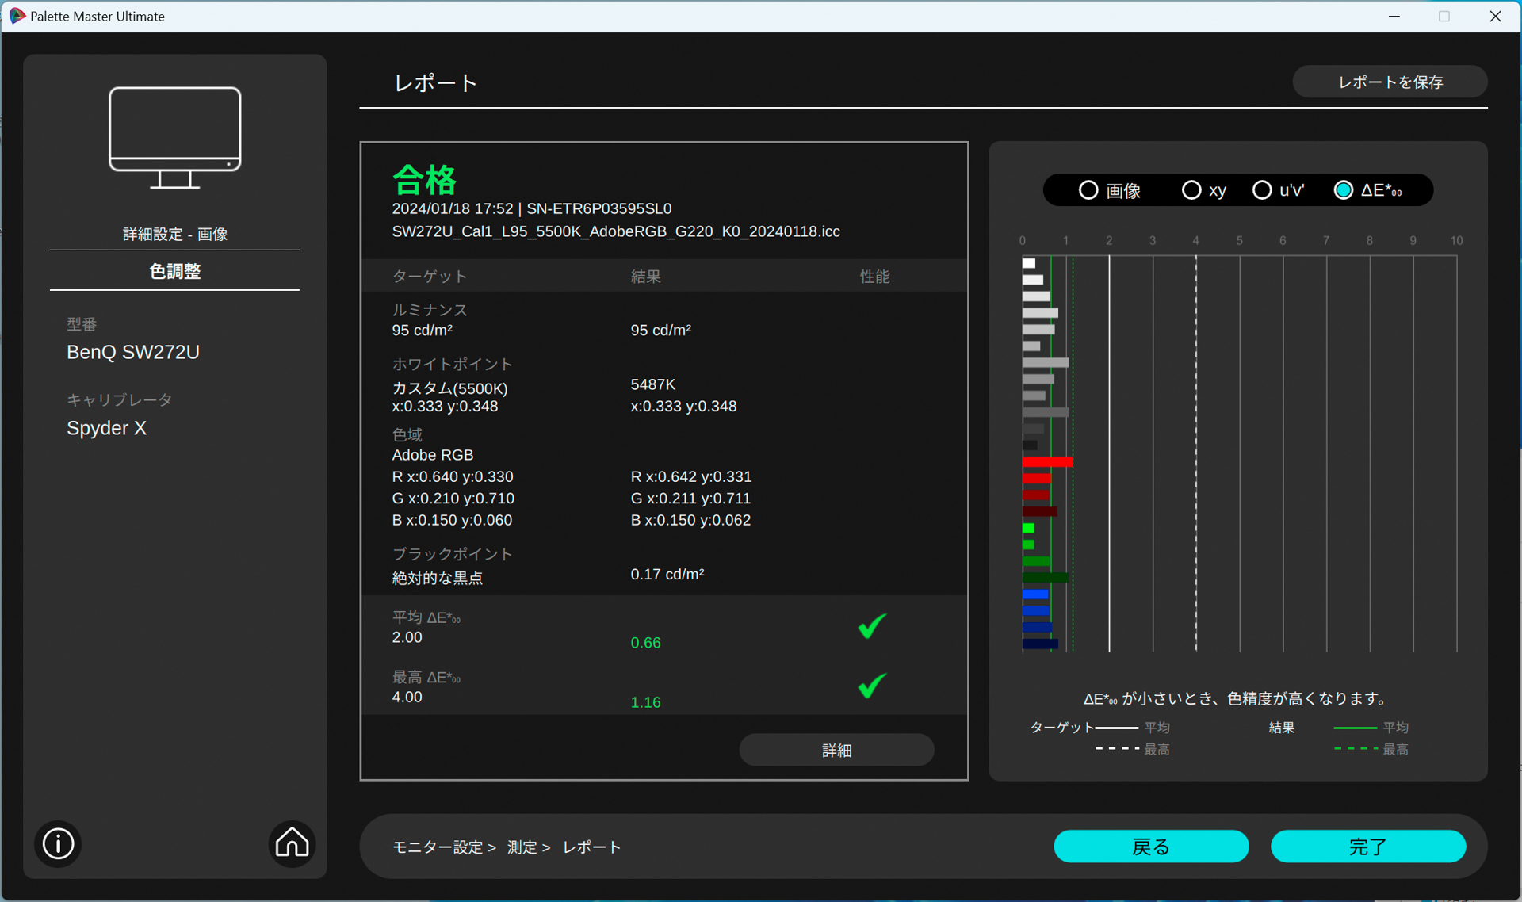Open the info panel

(x=58, y=843)
